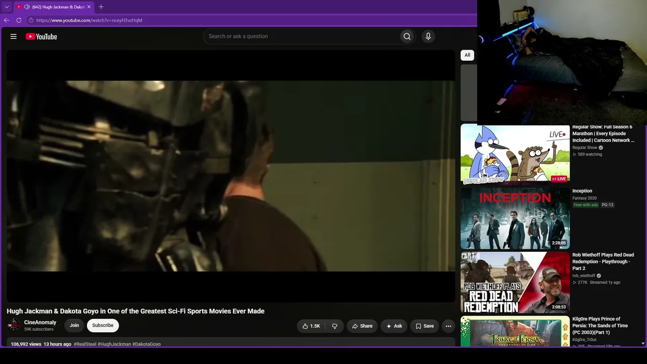The height and width of the screenshot is (364, 647).
Task: Open the CineAnomaly channel avatar
Action: point(14,326)
